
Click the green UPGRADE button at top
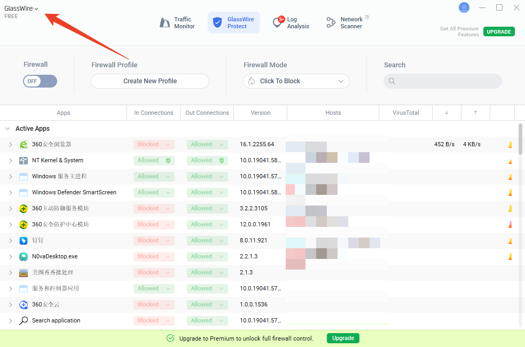pyautogui.click(x=499, y=31)
